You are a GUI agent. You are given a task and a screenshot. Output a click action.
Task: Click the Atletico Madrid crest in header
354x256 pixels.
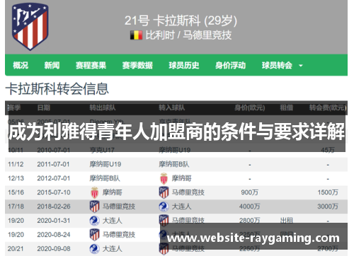pos(30,26)
